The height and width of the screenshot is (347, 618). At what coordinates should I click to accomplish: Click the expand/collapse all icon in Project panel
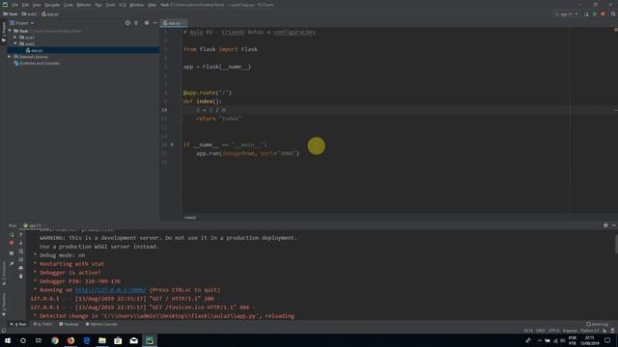pyautogui.click(x=136, y=23)
